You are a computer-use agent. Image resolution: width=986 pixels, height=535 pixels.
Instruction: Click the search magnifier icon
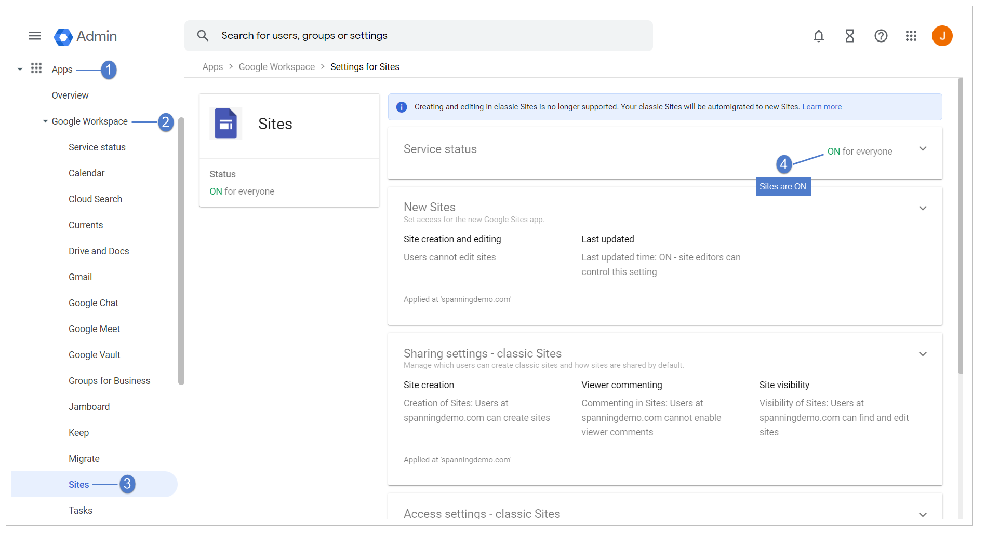click(203, 36)
